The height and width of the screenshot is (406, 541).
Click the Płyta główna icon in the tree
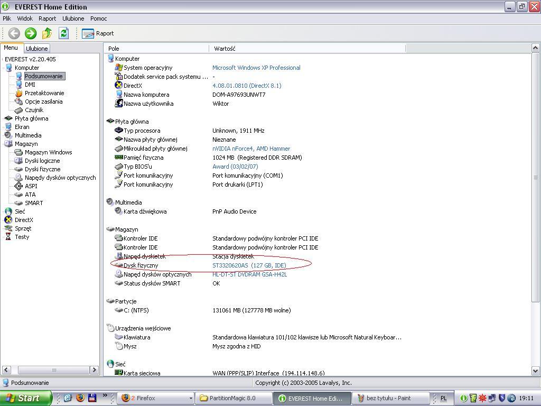pyautogui.click(x=8, y=118)
